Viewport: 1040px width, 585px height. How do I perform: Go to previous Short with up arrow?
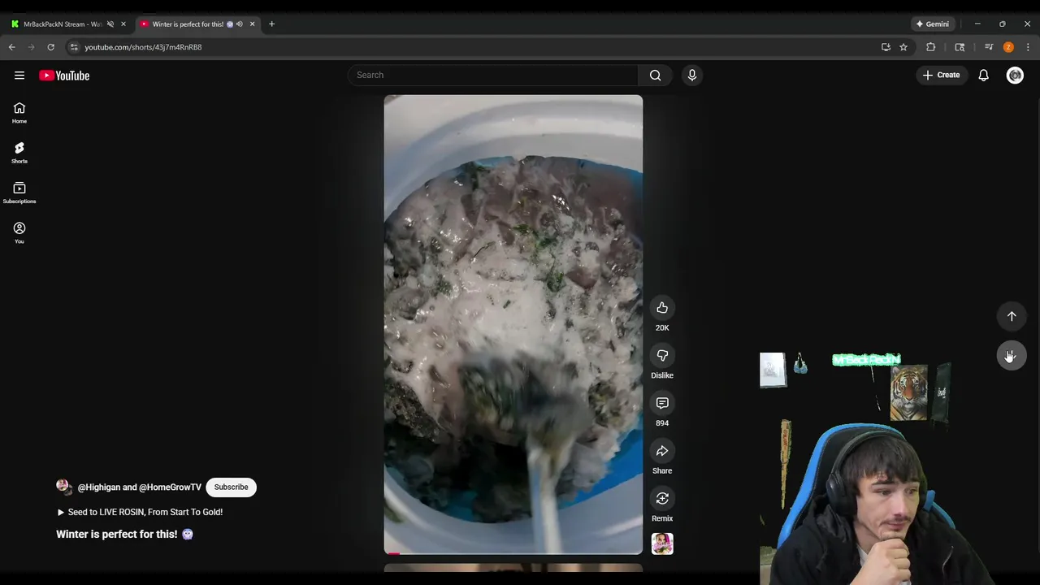(1012, 316)
